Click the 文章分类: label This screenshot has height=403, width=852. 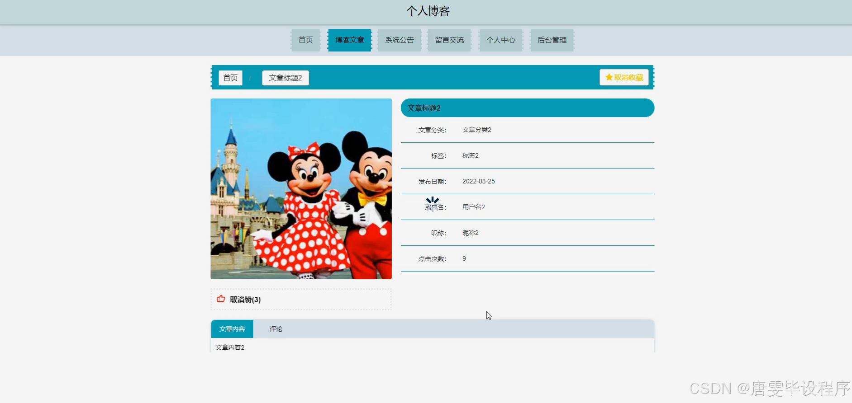tap(432, 130)
